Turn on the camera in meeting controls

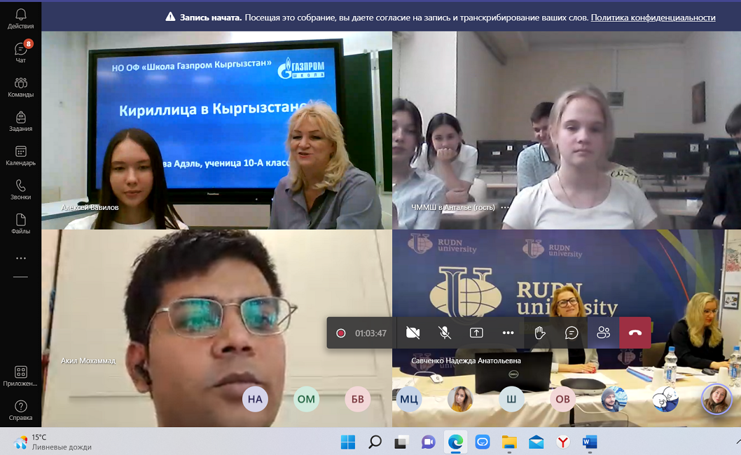click(413, 333)
